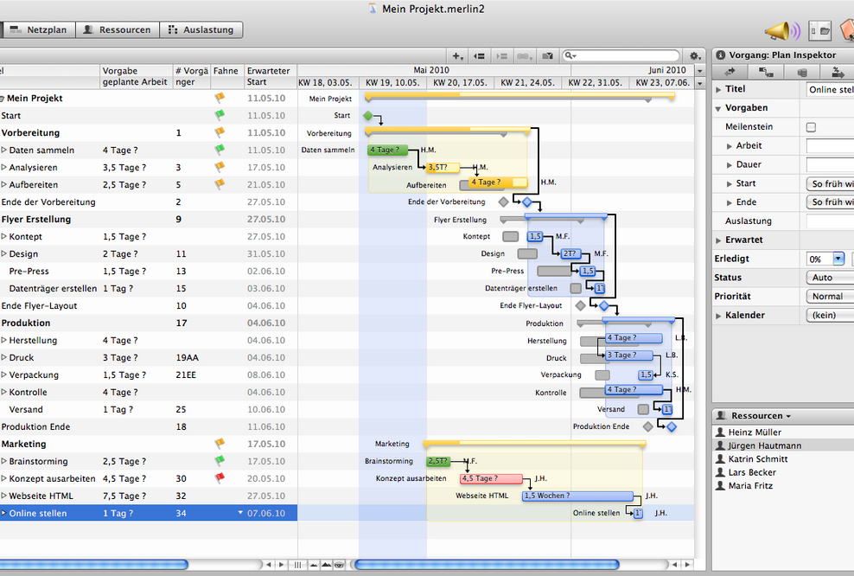
Task: Click the resources icon in the inspector toolbar
Action: tap(801, 72)
